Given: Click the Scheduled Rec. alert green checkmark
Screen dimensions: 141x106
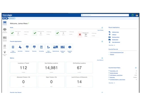Looking at the screenshot, I should (x=58, y=33).
